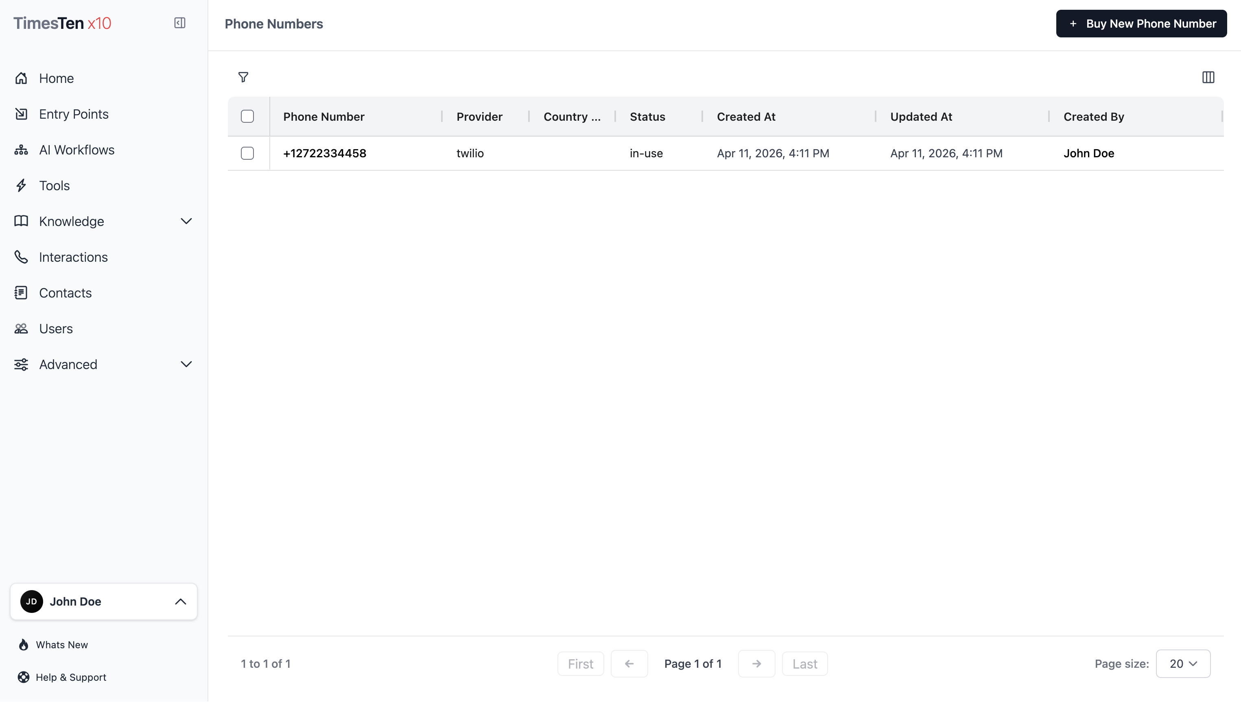
Task: Sort by Country column header
Action: coord(572,117)
